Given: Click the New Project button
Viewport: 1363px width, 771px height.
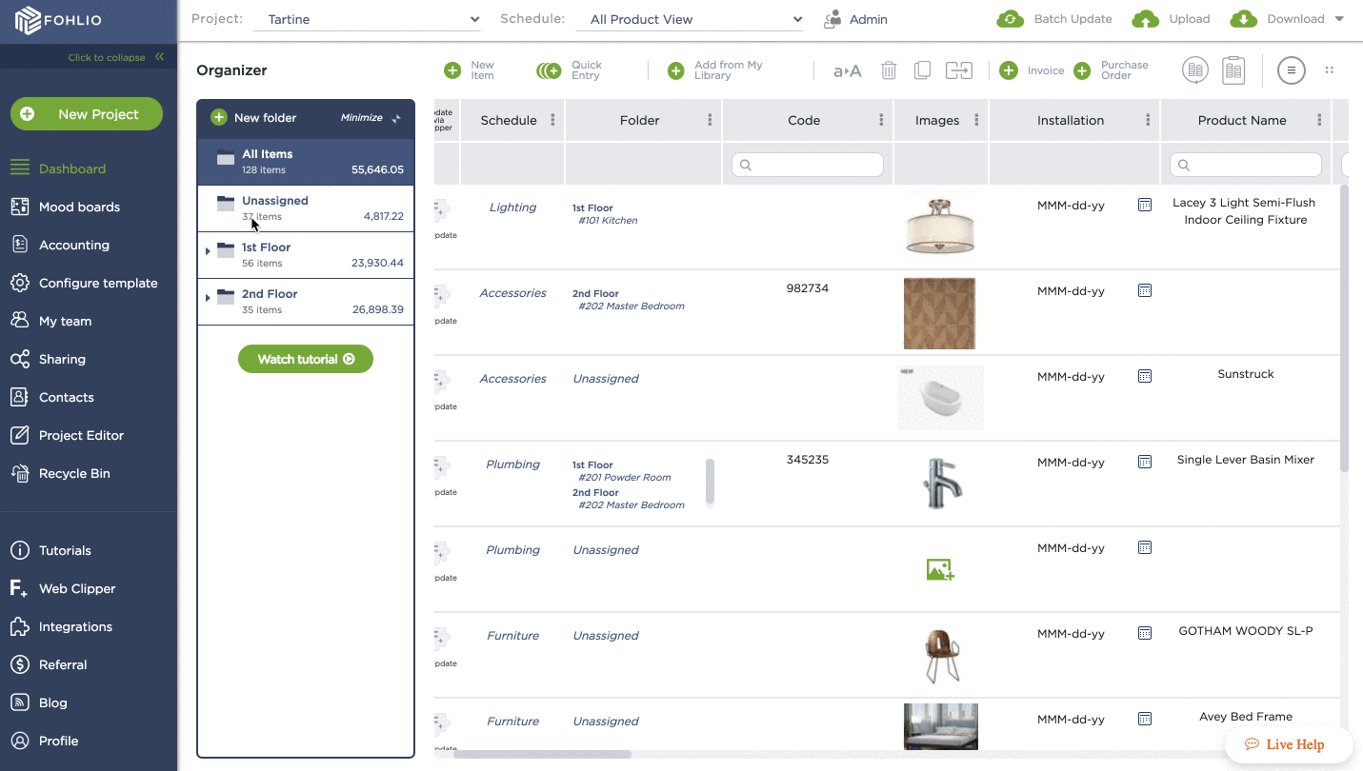Looking at the screenshot, I should [x=87, y=114].
